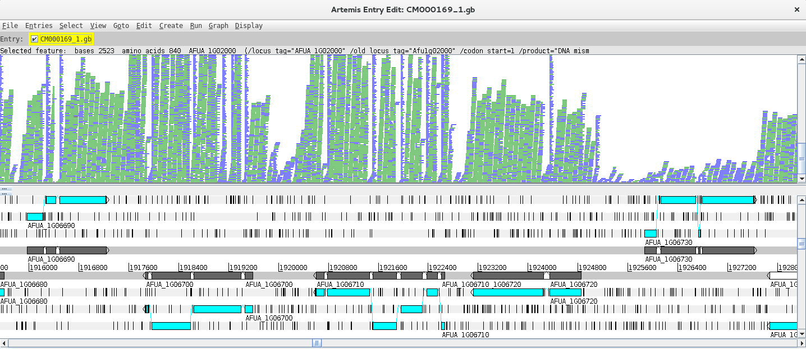Screen dimensions: 806x349
Task: Select the white gene feature at far right
Action: 783,276
